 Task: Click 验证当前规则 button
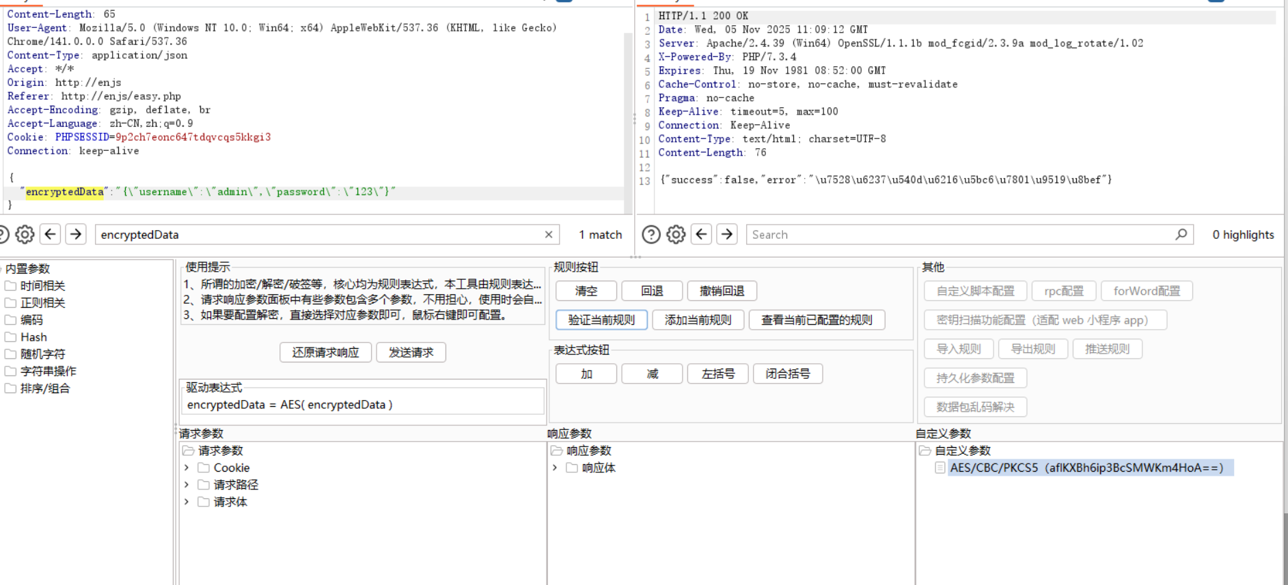pos(601,319)
